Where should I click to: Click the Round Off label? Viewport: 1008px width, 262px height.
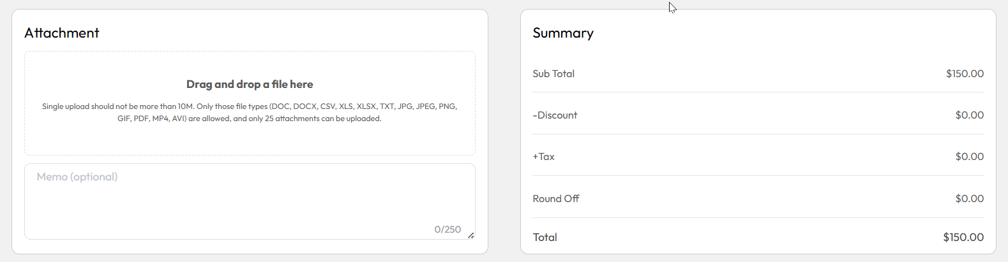click(556, 199)
